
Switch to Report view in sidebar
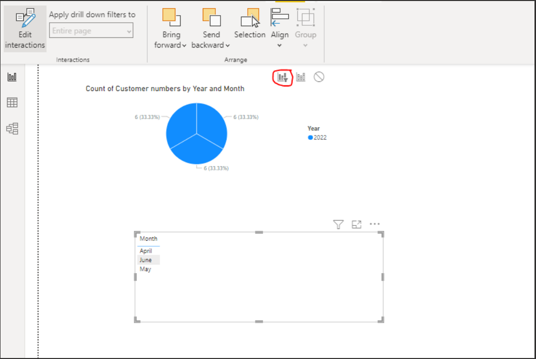[x=12, y=77]
